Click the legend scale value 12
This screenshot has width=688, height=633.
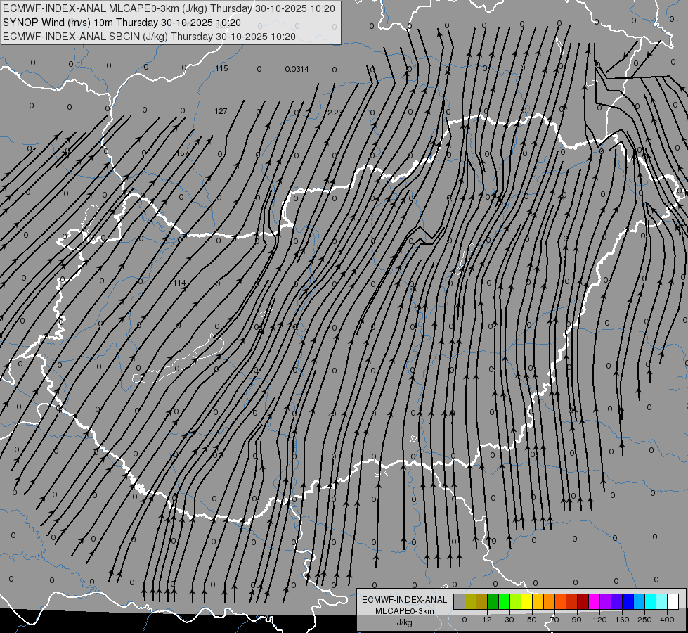pyautogui.click(x=487, y=620)
